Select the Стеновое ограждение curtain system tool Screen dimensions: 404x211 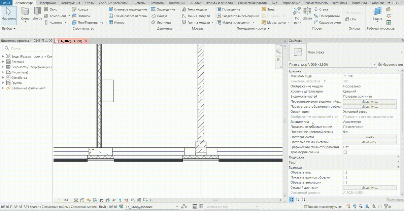128,9
